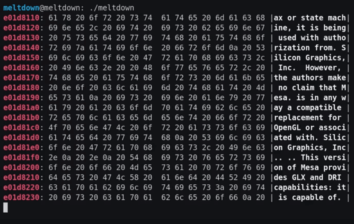This screenshot has width=354, height=224.
Task: Click memory address e01d8230
Action: coord(21,197)
